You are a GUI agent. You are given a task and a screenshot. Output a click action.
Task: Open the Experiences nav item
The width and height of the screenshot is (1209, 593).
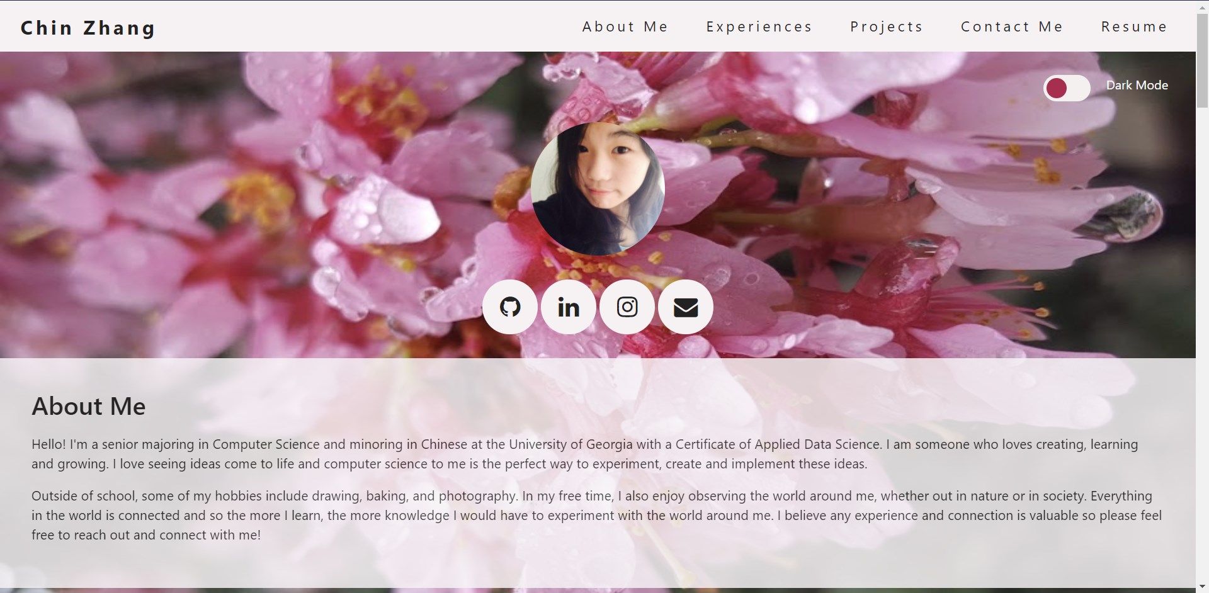tap(759, 27)
